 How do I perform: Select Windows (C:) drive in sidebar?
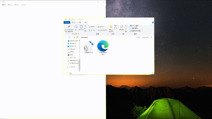click(73, 60)
